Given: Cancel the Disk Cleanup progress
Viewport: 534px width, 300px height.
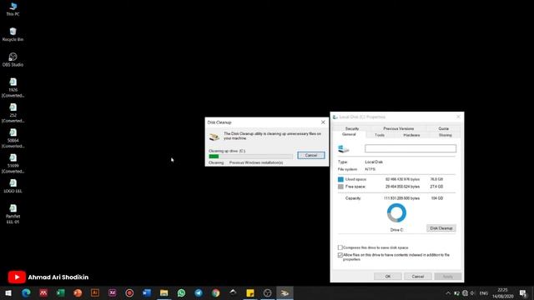Looking at the screenshot, I should pyautogui.click(x=311, y=155).
